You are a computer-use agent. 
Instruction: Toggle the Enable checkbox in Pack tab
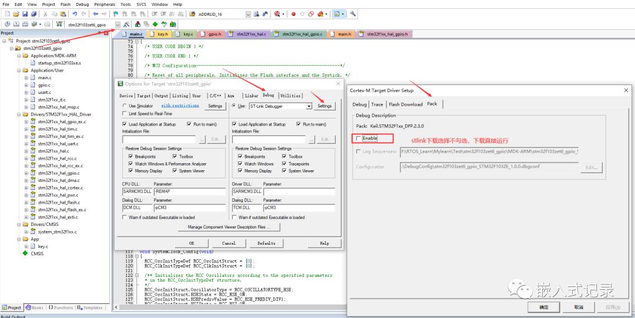click(x=359, y=138)
